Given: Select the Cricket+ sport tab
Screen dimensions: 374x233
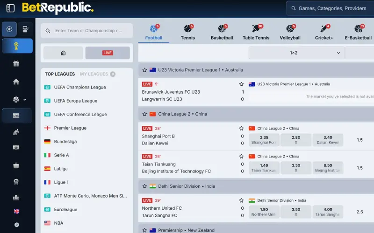Looking at the screenshot, I should pyautogui.click(x=324, y=32).
